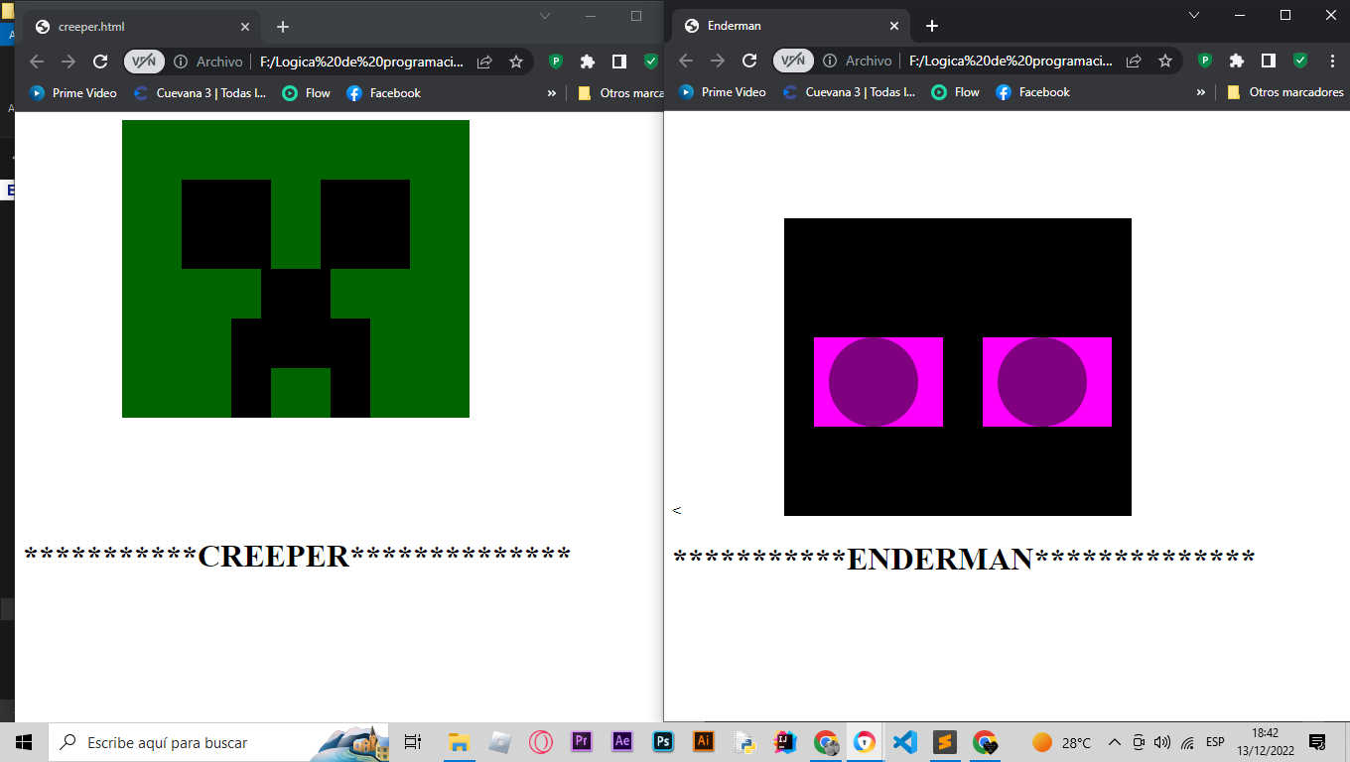
Task: Expand hidden bookmarks chevron in Enderman window
Action: click(1201, 92)
